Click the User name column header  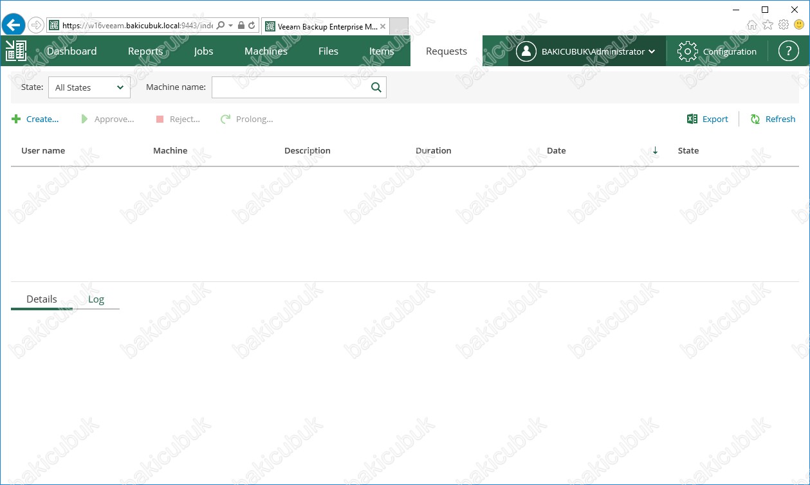[x=43, y=151]
